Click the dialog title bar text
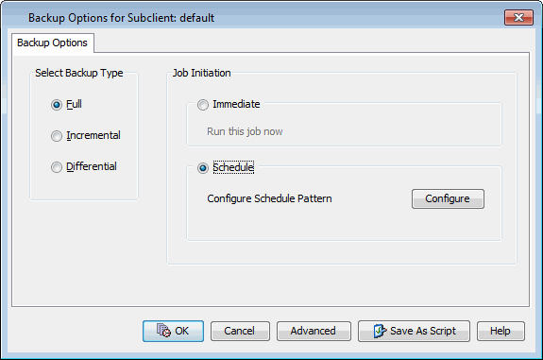The width and height of the screenshot is (543, 360). point(121,18)
